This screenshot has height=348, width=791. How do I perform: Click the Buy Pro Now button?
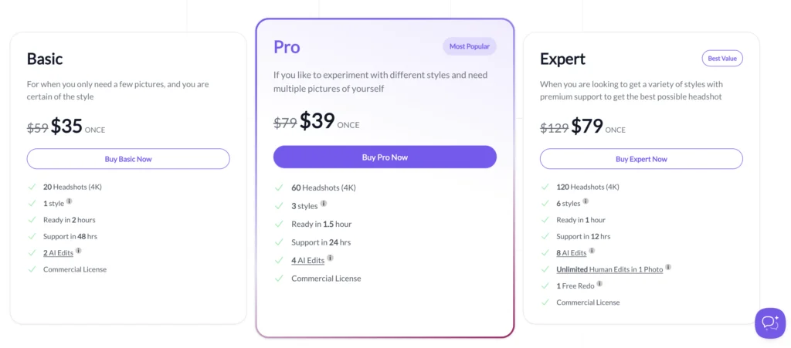tap(385, 157)
